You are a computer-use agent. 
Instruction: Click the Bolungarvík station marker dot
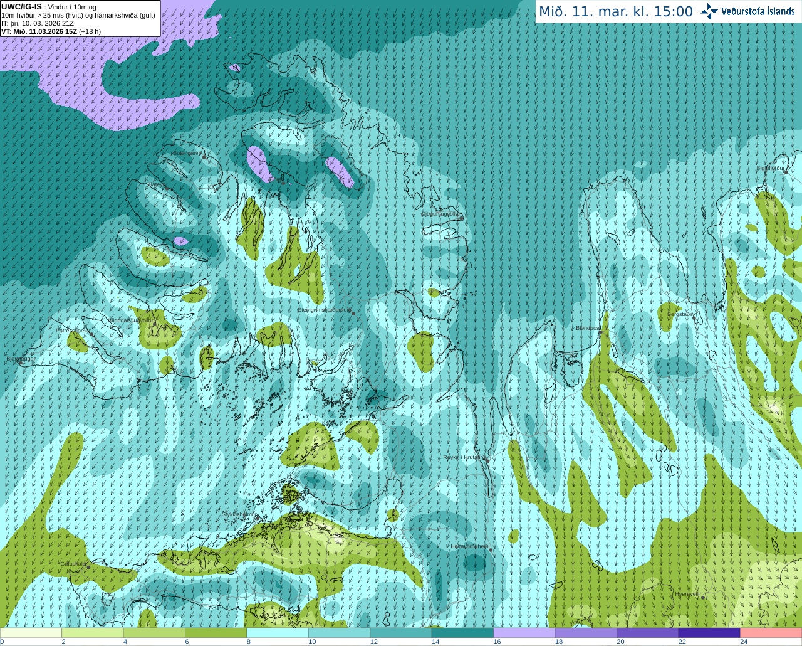coord(204,157)
